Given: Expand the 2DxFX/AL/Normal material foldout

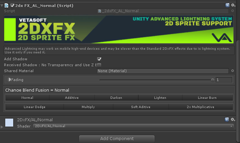Looking at the screenshot, I should pyautogui.click(x=2, y=127).
